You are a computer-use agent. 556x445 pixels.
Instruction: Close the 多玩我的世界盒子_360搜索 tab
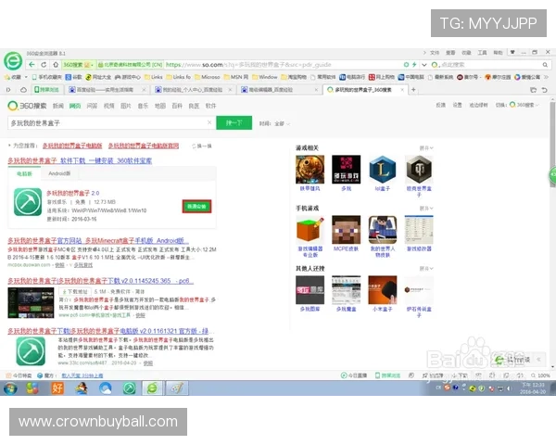pos(402,90)
